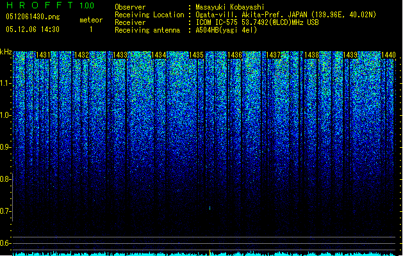
Task: Click the 'Receiver' field label
Action: click(x=130, y=22)
